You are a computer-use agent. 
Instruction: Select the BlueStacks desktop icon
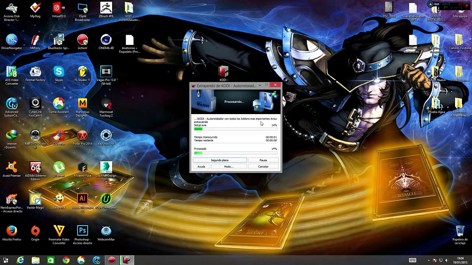coord(59,42)
